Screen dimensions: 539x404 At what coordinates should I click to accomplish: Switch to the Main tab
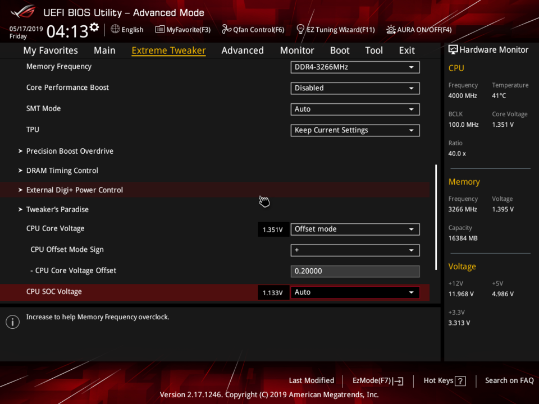coord(104,50)
